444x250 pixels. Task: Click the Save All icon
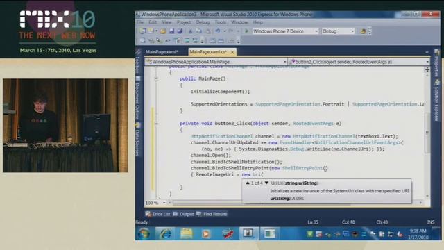(180, 31)
